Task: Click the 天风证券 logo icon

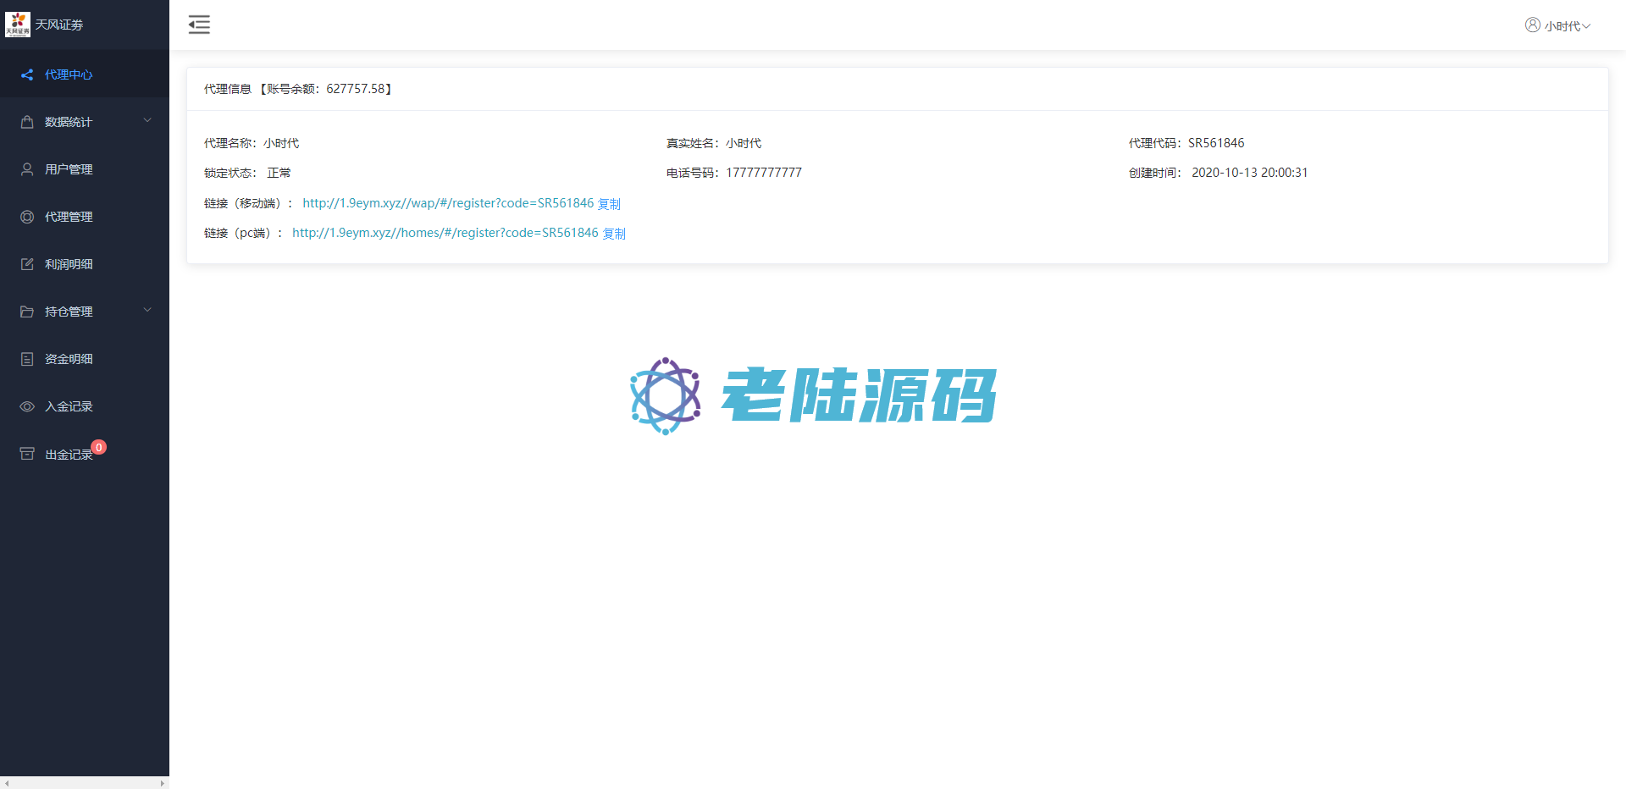Action: [18, 25]
